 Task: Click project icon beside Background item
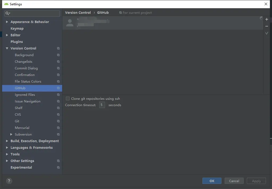pyautogui.click(x=58, y=55)
